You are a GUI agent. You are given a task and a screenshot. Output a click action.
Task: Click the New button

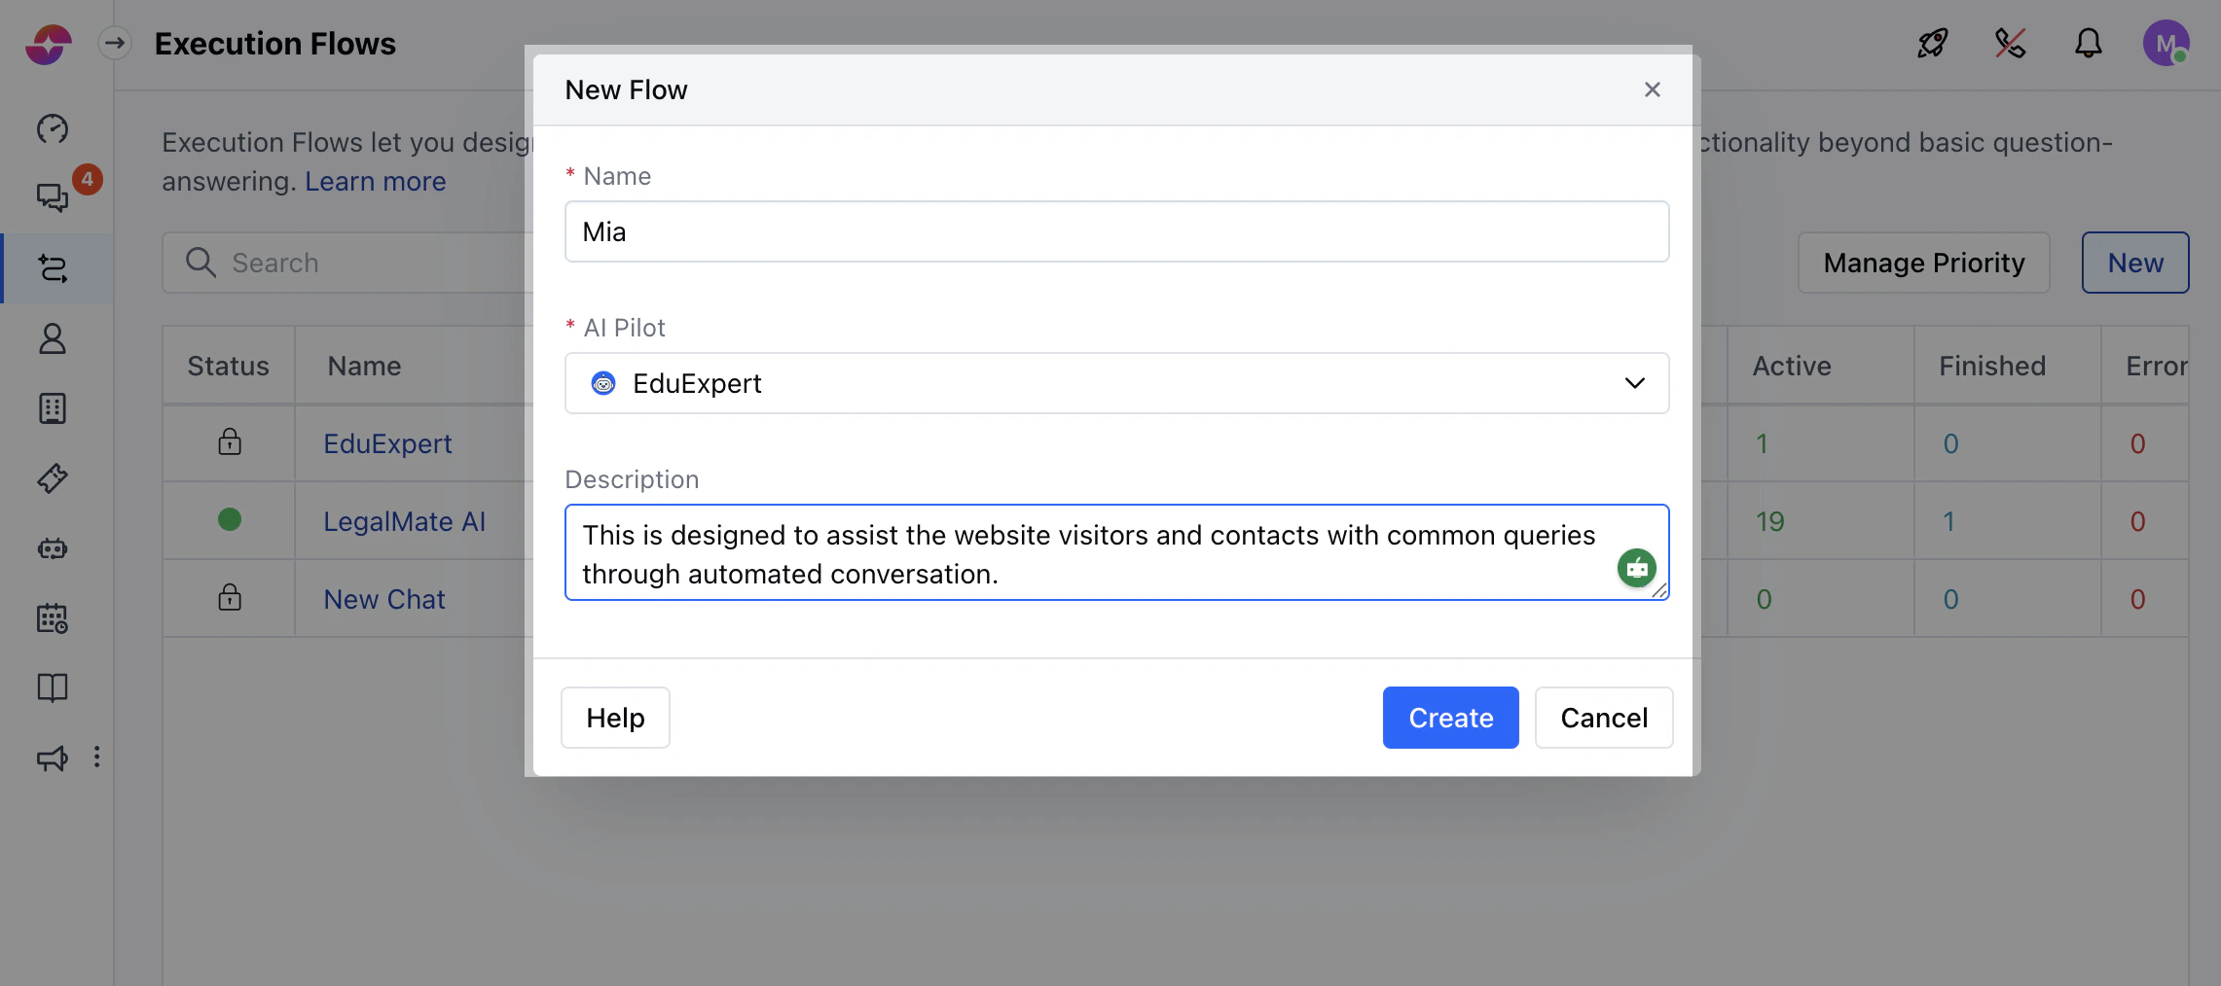click(2135, 263)
